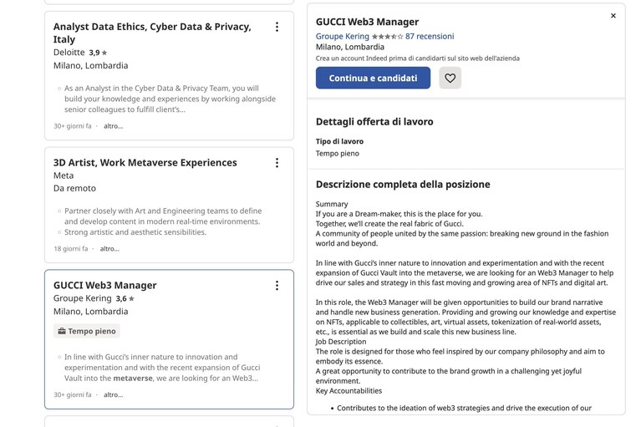Open three-dot menu on GUCCI Web3 Manager card
The image size is (641, 427).
[x=277, y=286]
